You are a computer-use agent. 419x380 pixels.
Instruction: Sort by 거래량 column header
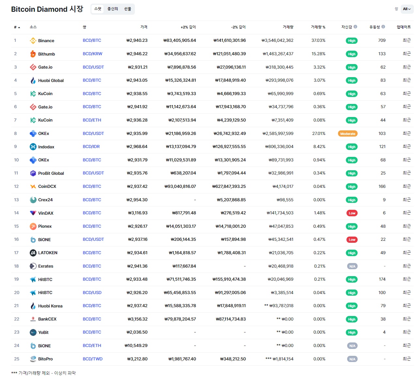tap(288, 27)
